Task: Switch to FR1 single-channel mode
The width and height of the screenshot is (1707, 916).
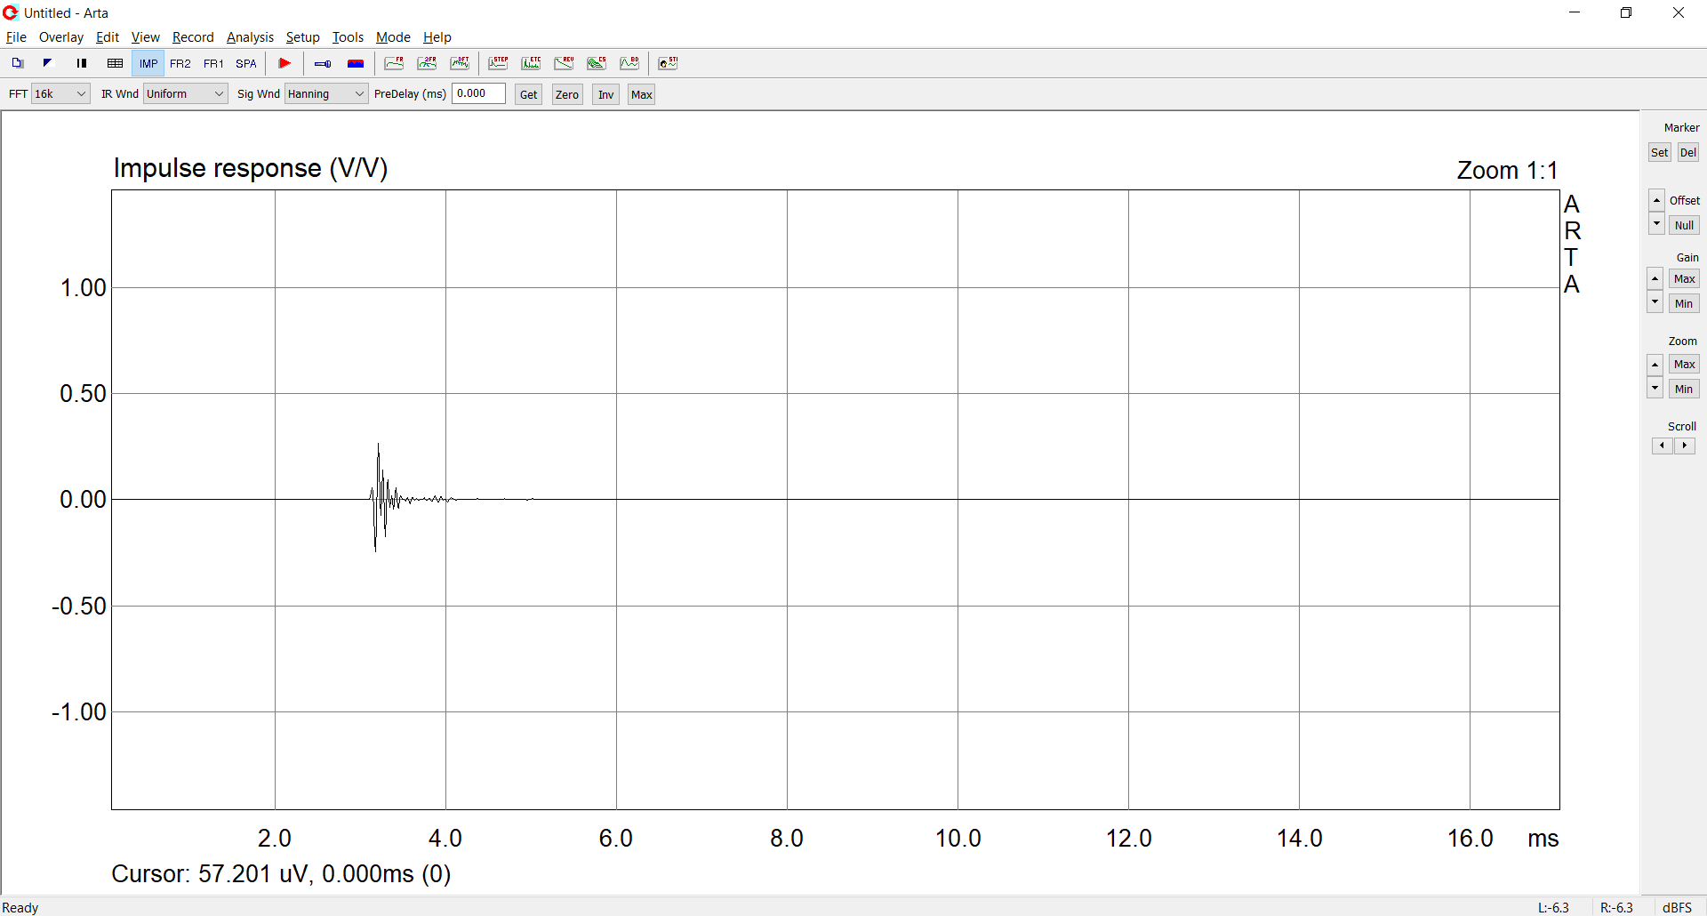Action: pyautogui.click(x=213, y=63)
